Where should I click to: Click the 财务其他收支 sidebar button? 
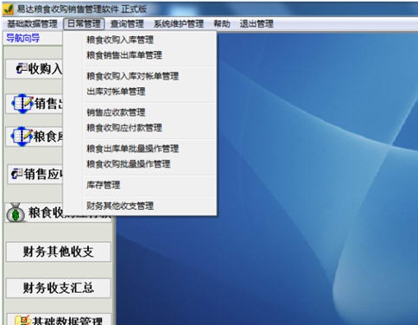[59, 252]
